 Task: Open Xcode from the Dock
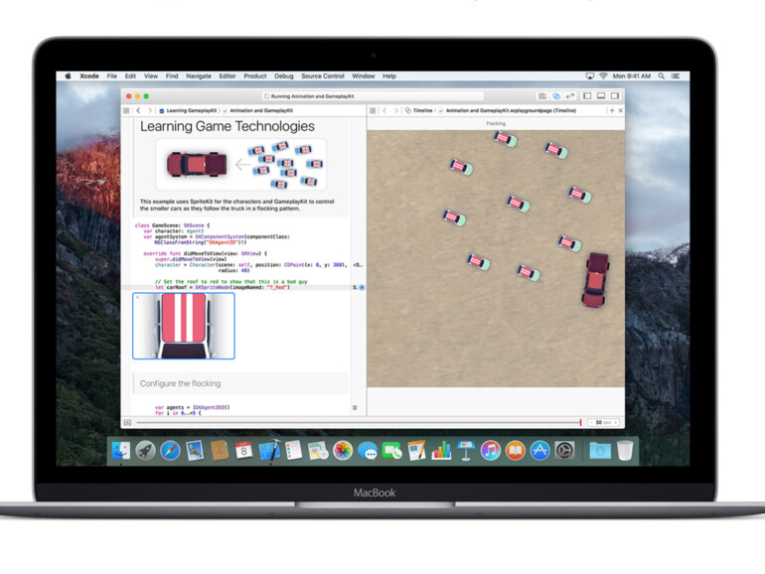pyautogui.click(x=269, y=450)
